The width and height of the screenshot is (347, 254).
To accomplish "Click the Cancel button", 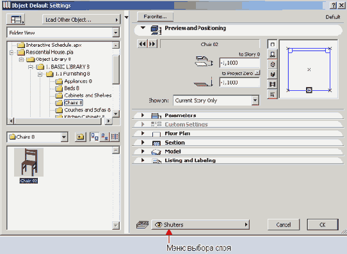I will click(284, 225).
